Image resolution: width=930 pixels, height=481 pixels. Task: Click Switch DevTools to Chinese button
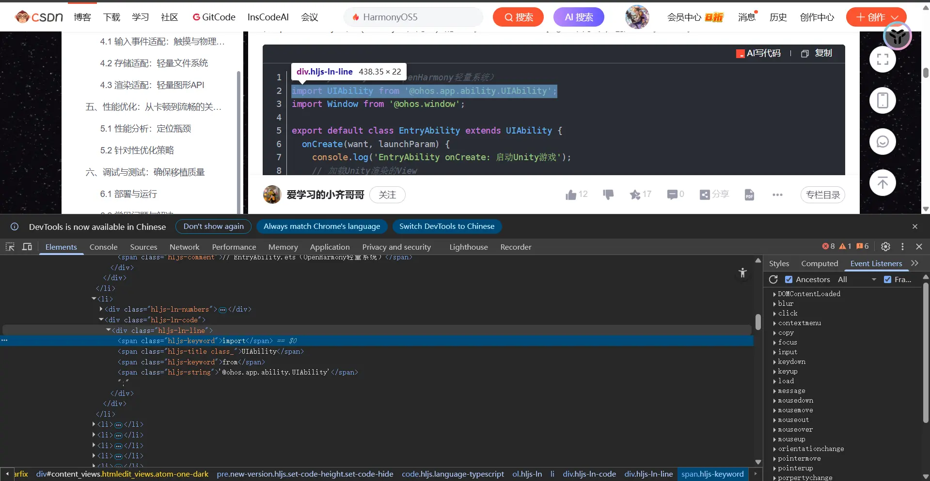[x=446, y=226]
